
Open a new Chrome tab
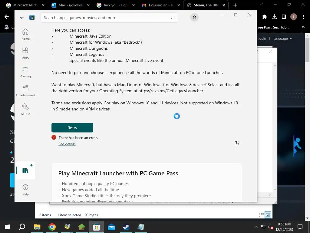[x=235, y=5]
